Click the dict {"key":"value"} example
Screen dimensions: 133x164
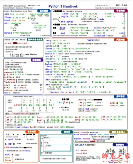point(74,28)
